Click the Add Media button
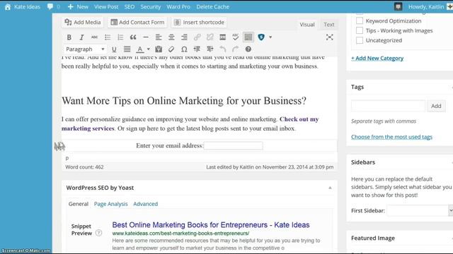The height and width of the screenshot is (254, 453). 83,22
